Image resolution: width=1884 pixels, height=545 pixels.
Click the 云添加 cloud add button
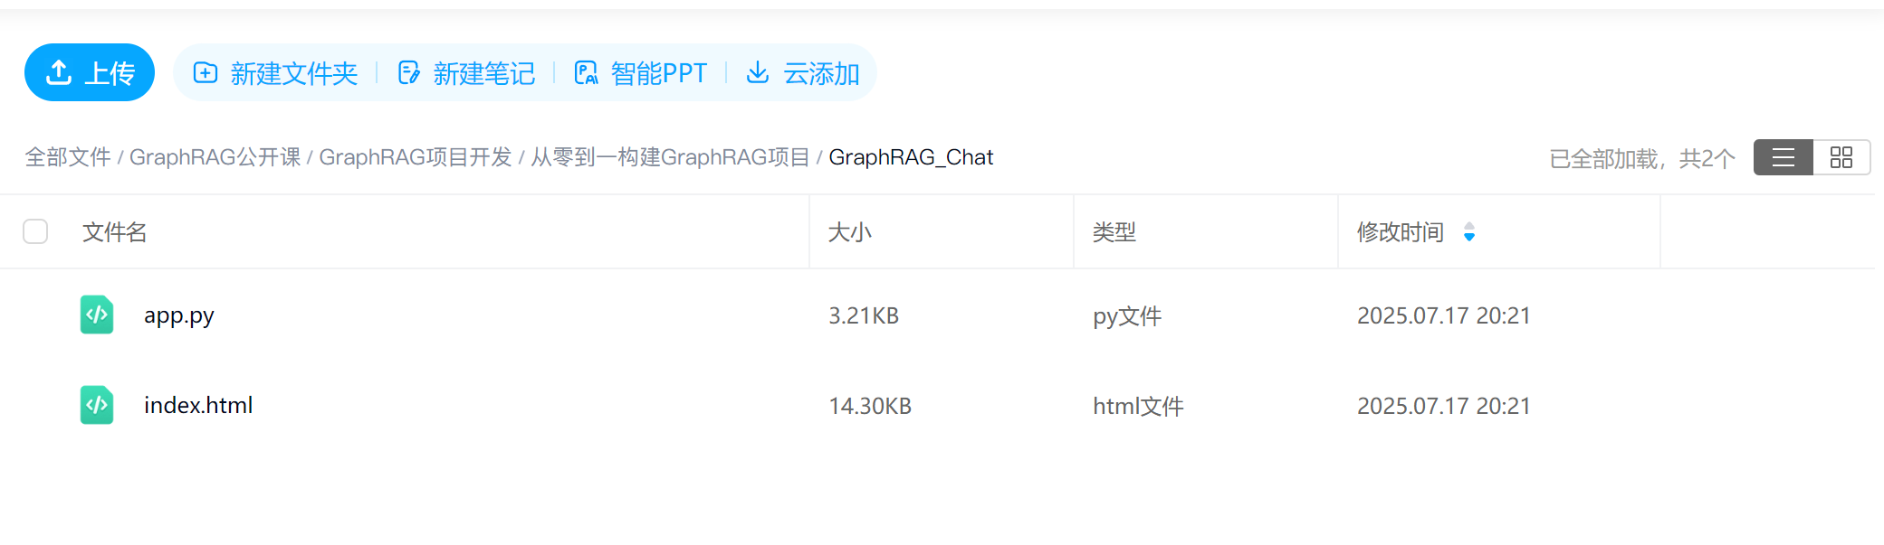coord(802,73)
